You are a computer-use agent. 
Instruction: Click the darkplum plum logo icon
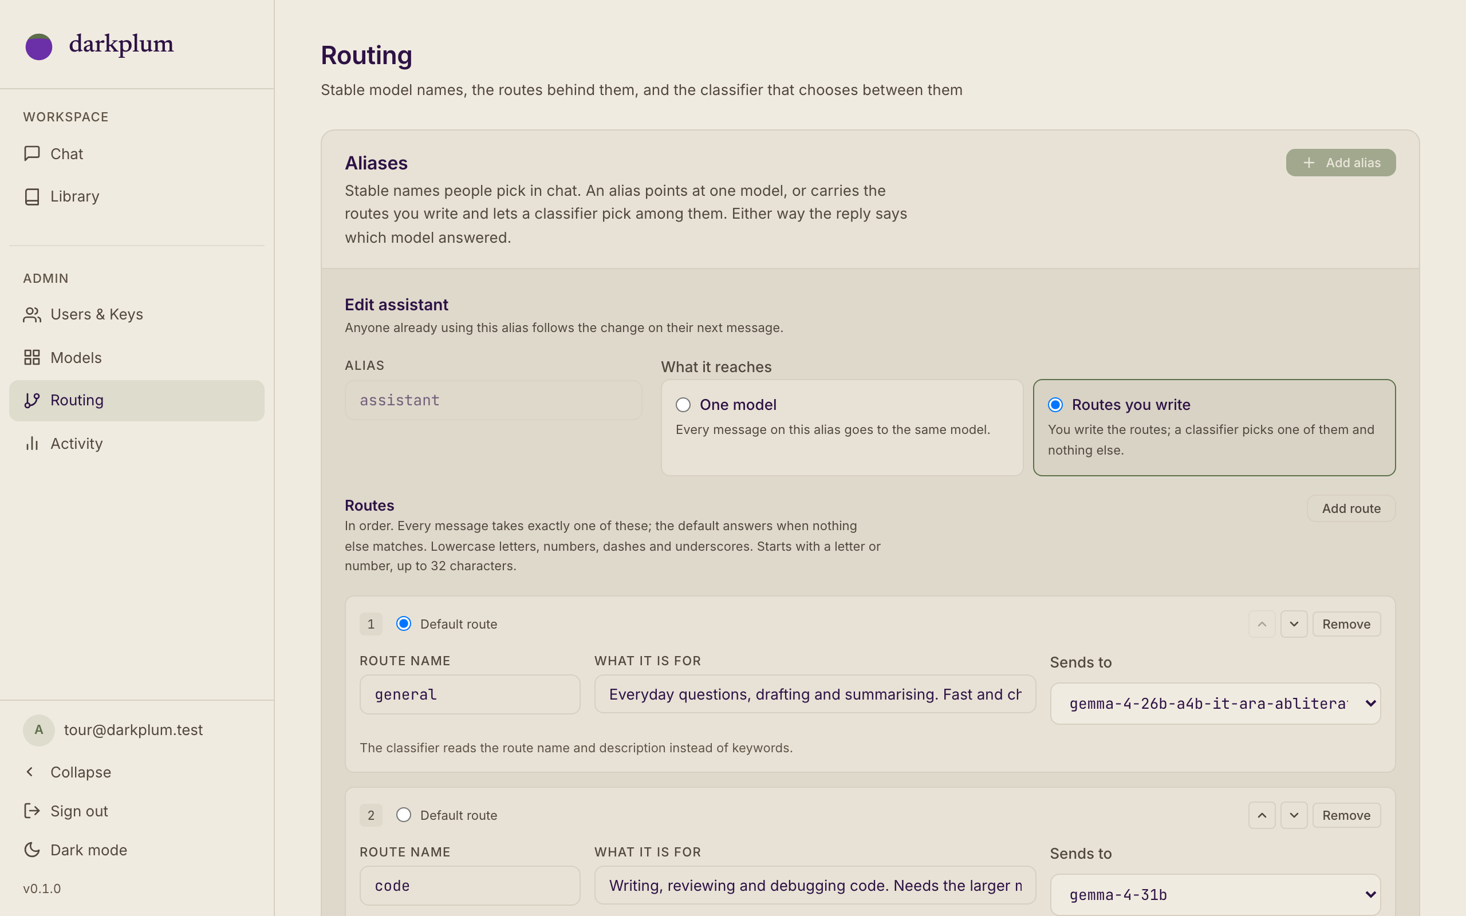point(39,46)
